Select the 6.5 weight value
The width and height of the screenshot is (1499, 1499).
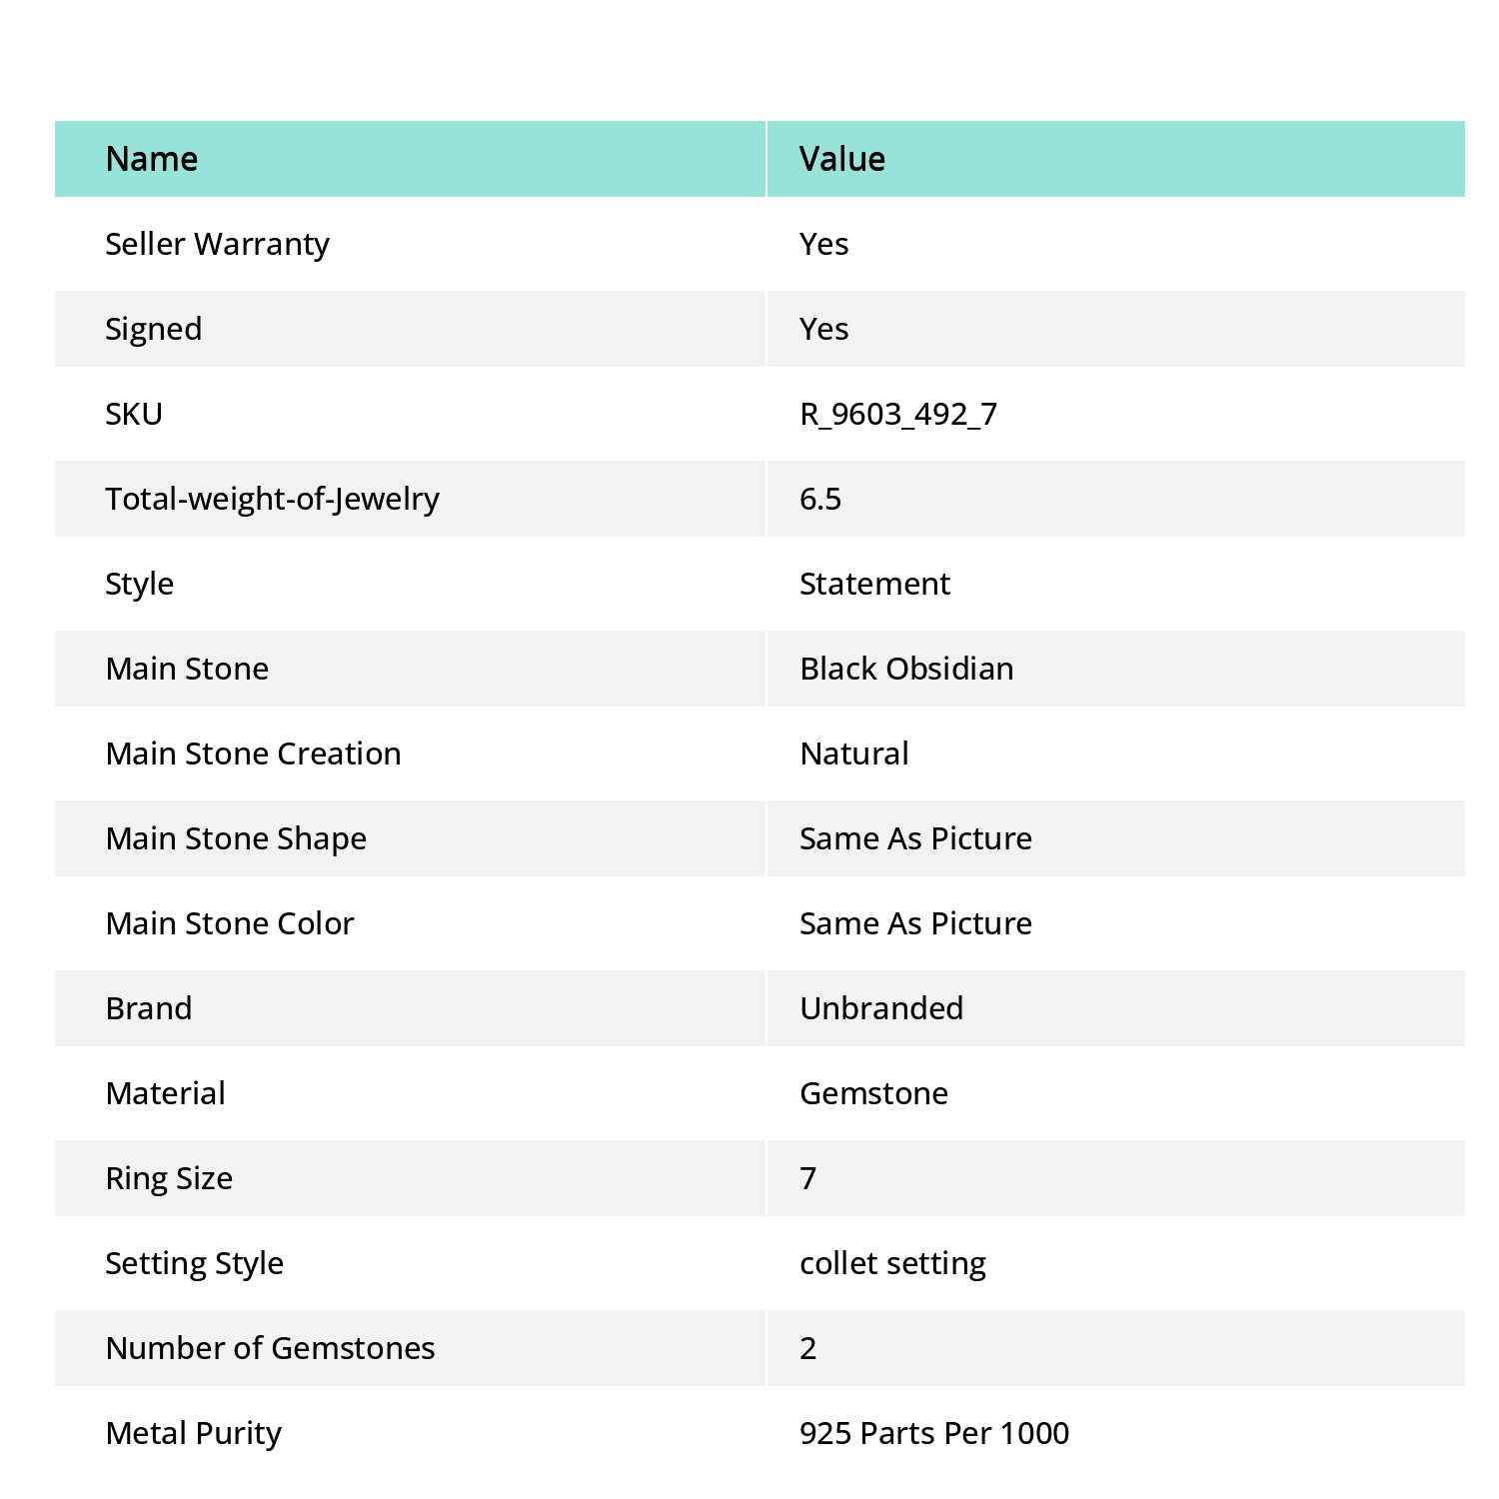click(820, 499)
